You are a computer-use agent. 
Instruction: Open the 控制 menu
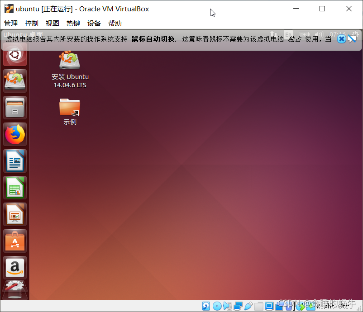click(32, 23)
